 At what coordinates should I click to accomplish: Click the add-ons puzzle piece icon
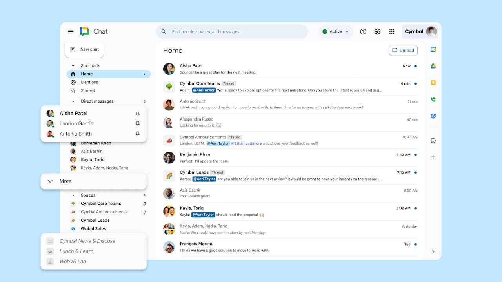pos(433,140)
